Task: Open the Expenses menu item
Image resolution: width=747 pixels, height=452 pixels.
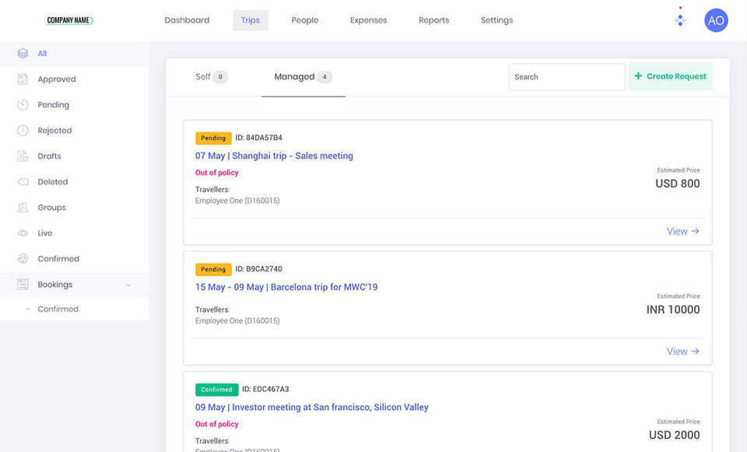Action: coord(368,20)
